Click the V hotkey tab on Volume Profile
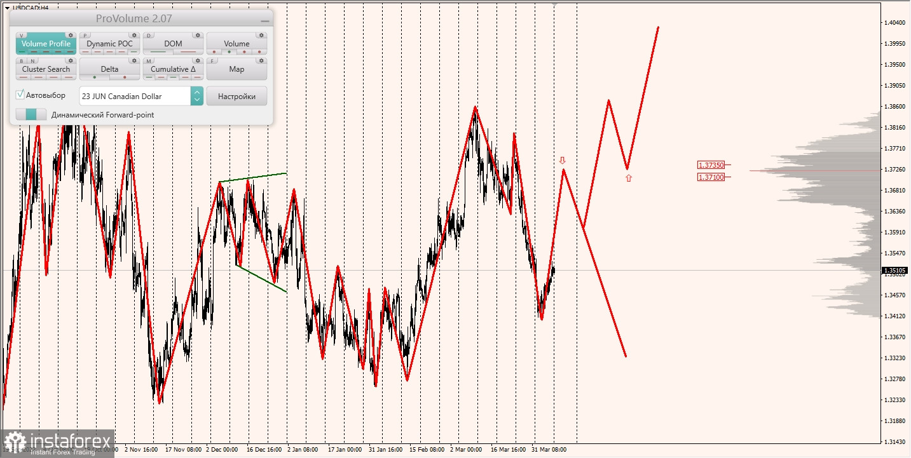911x458 pixels. (22, 36)
